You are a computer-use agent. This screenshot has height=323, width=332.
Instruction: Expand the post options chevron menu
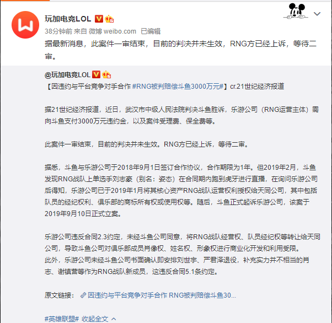317,14
